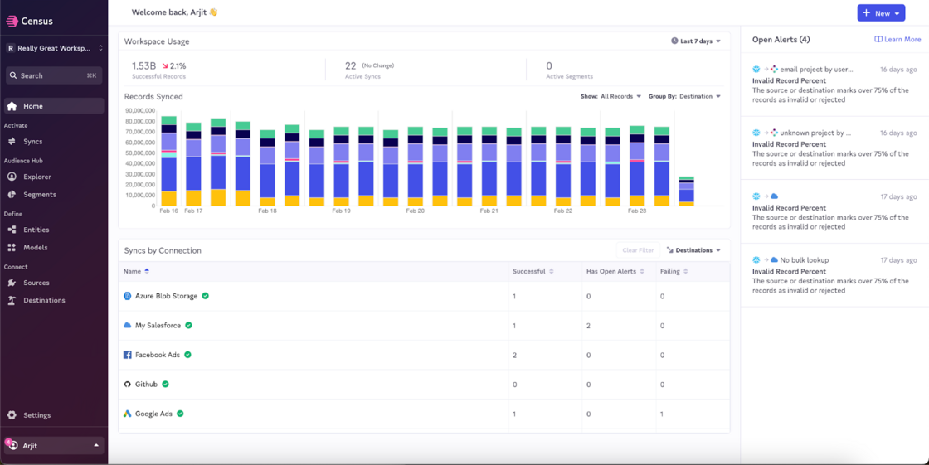This screenshot has width=929, height=465.
Task: Click the My Salesforce cloud icon
Action: pyautogui.click(x=128, y=326)
